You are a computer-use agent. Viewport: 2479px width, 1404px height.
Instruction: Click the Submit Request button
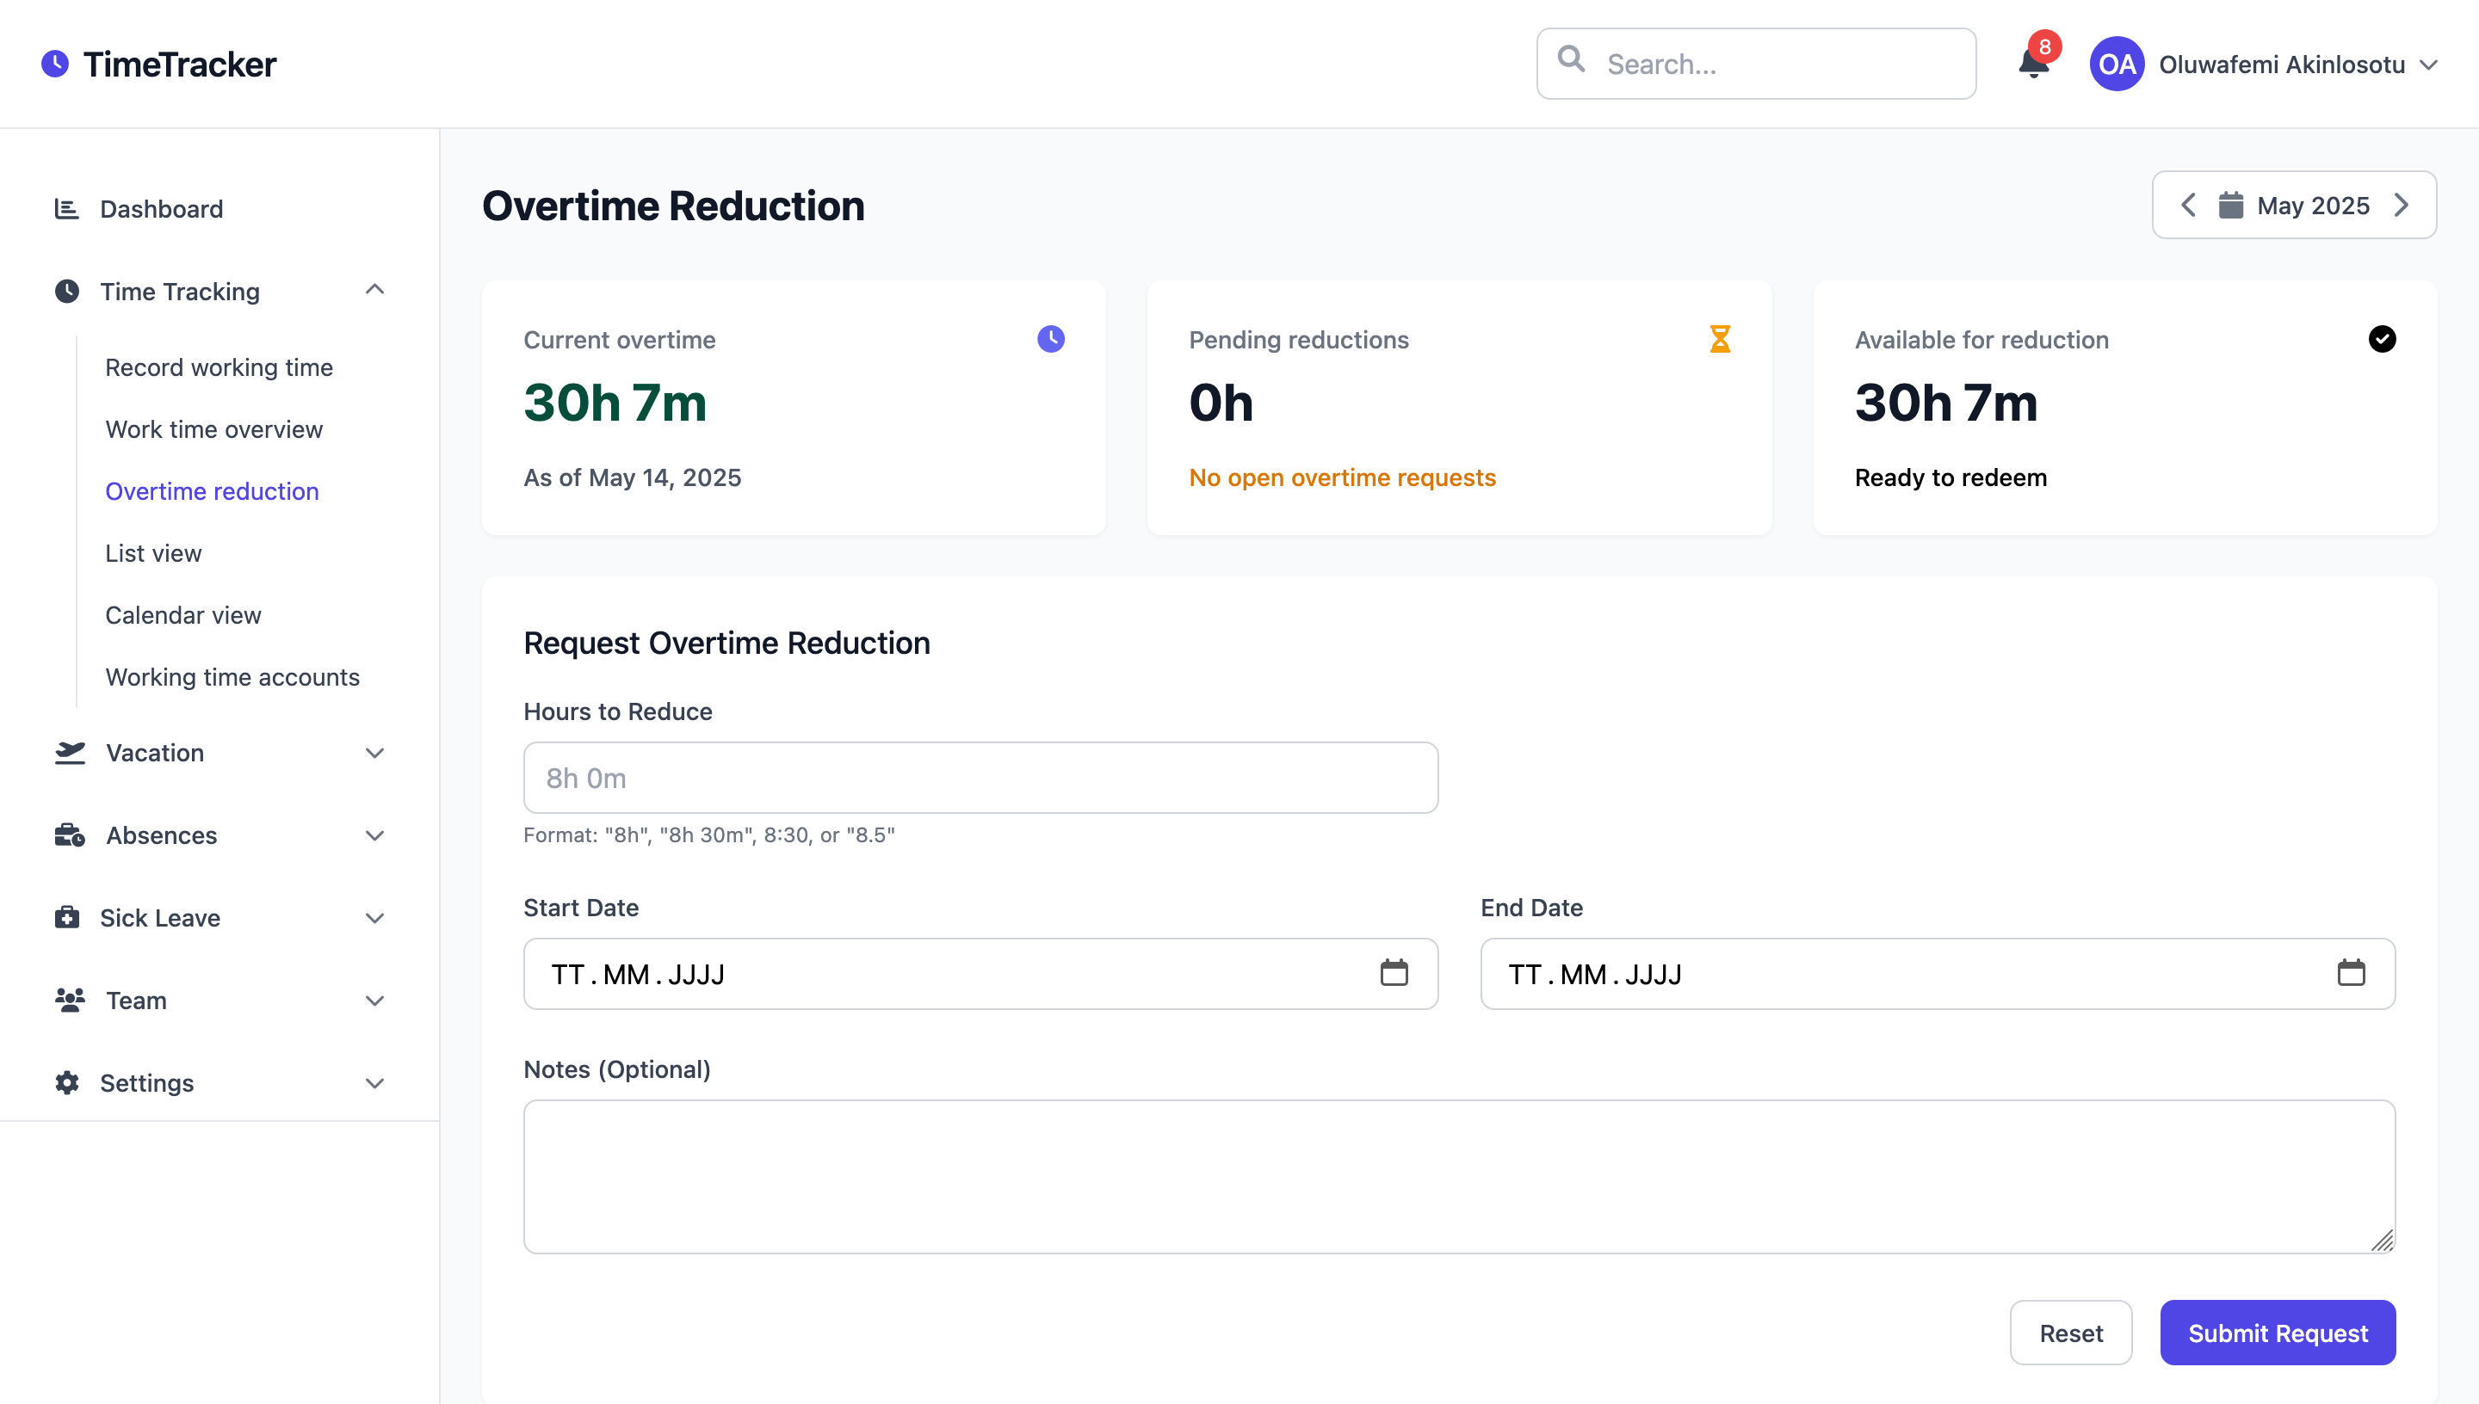(x=2278, y=1333)
